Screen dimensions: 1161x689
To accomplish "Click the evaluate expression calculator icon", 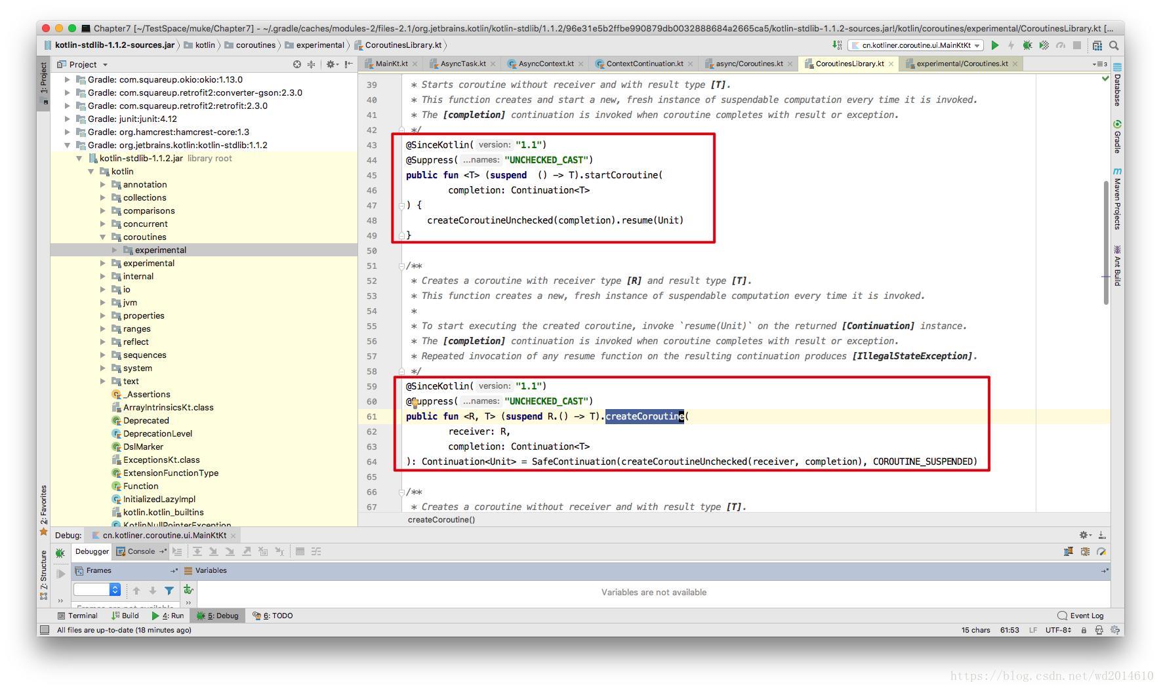I will click(300, 551).
